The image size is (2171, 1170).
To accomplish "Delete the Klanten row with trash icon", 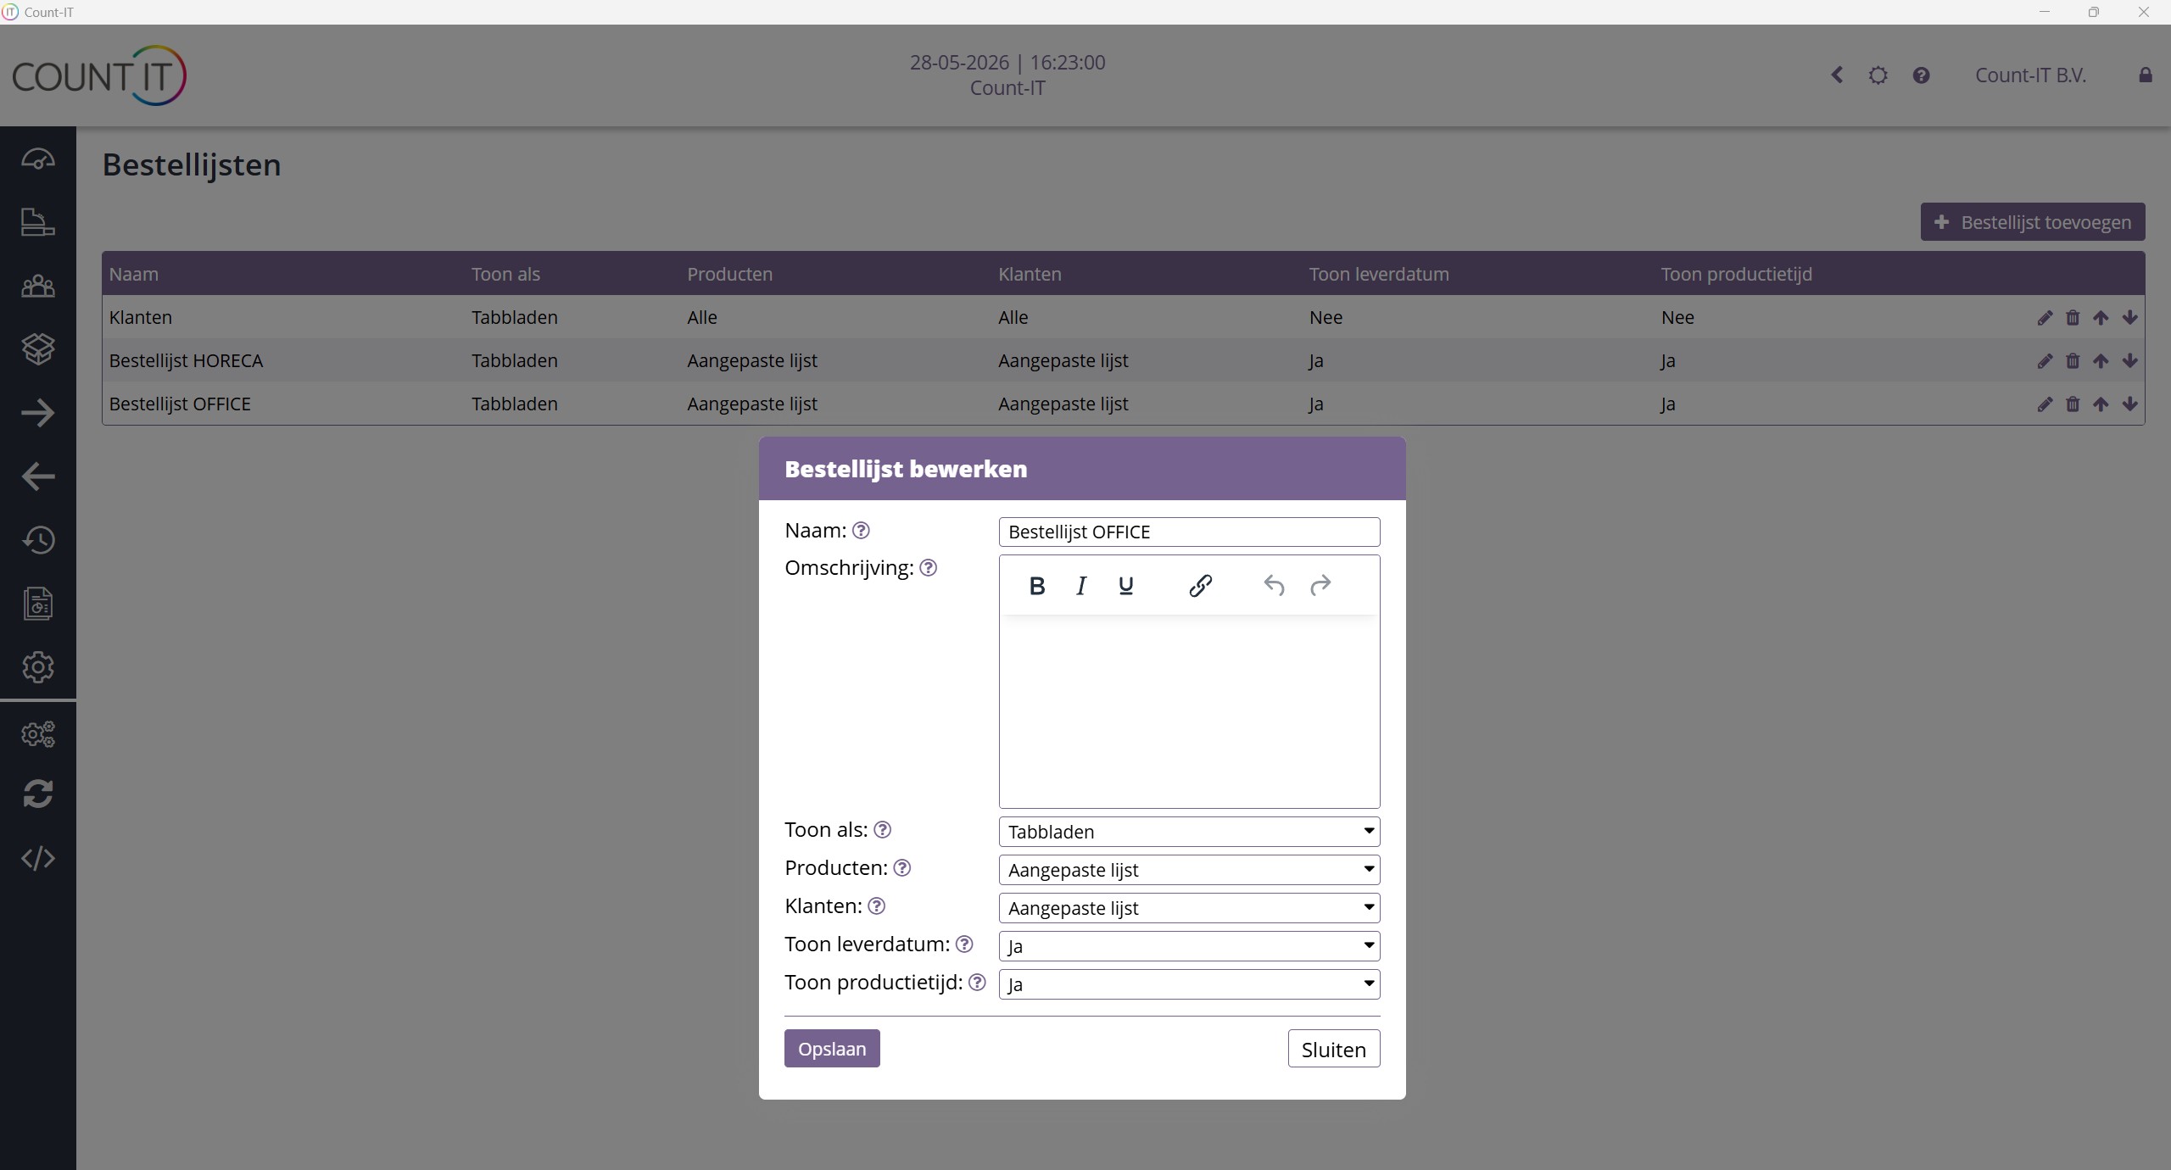I will pos(2073,318).
